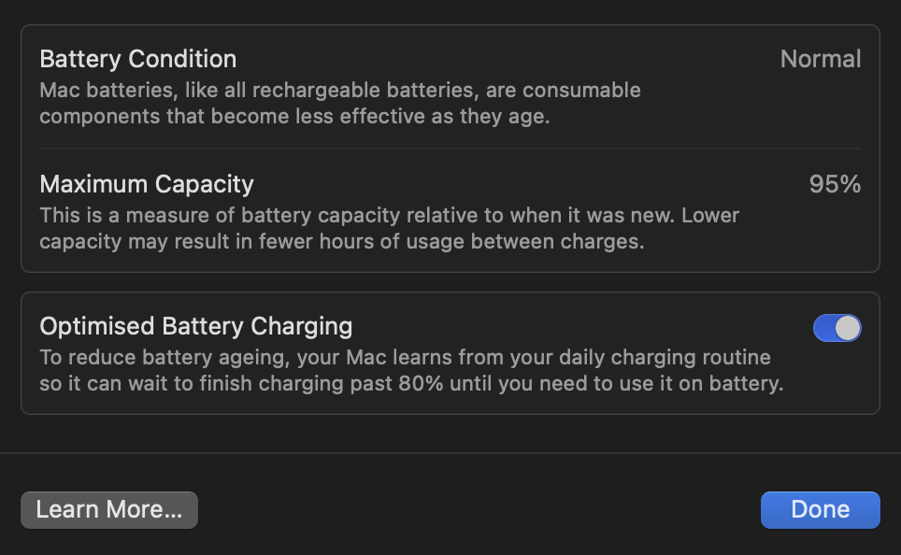Click the separator line above the Done button

pyautogui.click(x=450, y=453)
